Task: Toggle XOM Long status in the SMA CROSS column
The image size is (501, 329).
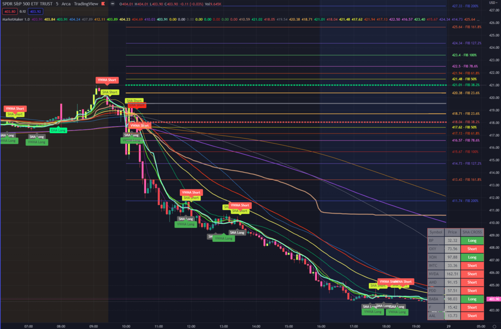Action: tap(473, 257)
